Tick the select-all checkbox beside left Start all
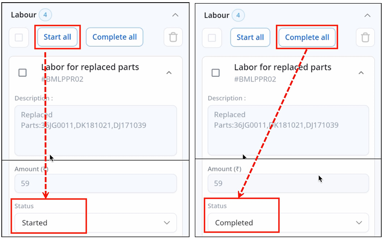 [19, 38]
